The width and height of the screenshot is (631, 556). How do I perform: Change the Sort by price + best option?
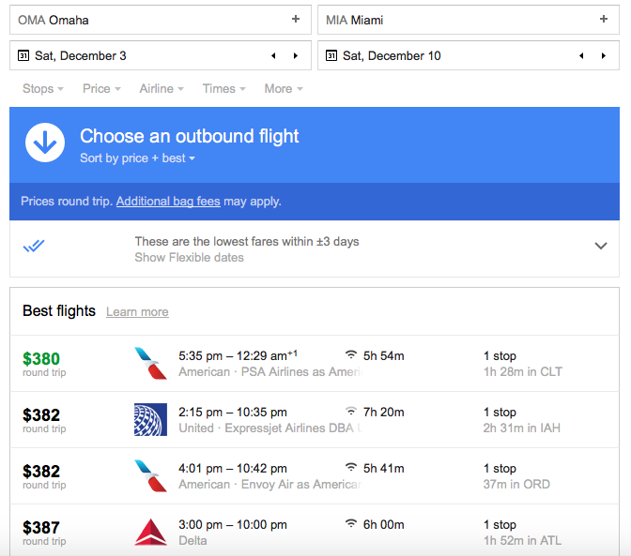[138, 158]
